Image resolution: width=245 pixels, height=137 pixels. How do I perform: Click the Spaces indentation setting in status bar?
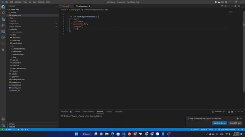[x=204, y=129]
